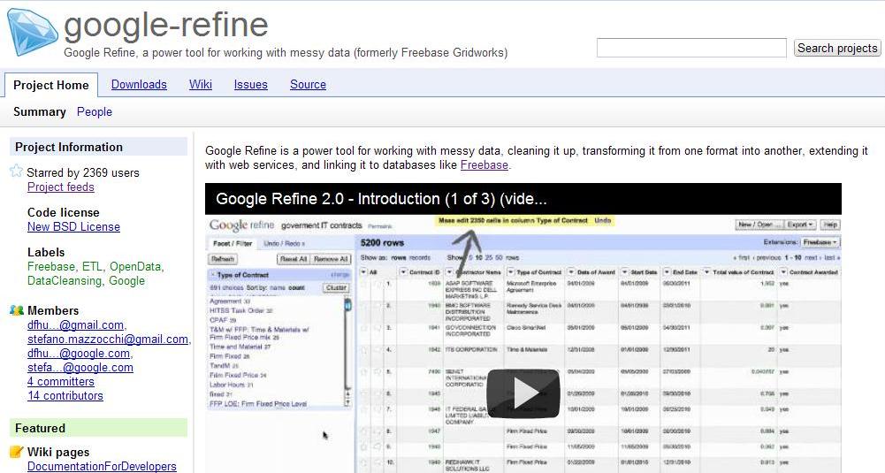Open the 4 committers link
885x473 pixels.
pyautogui.click(x=61, y=382)
